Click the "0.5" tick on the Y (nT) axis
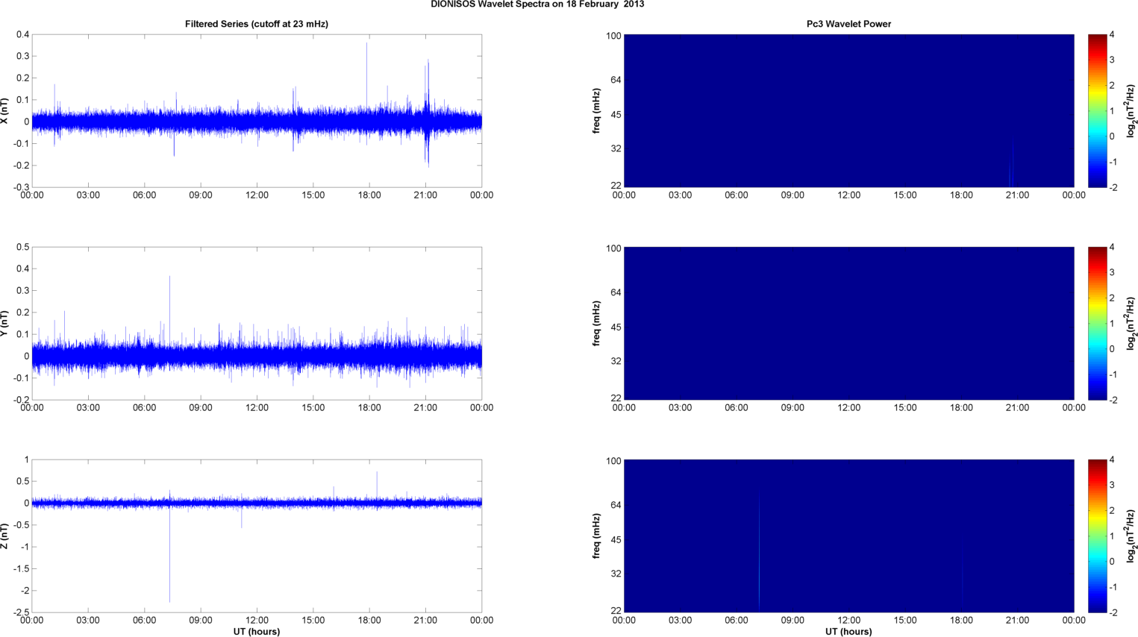This screenshot has height=637, width=1138. pyautogui.click(x=22, y=248)
